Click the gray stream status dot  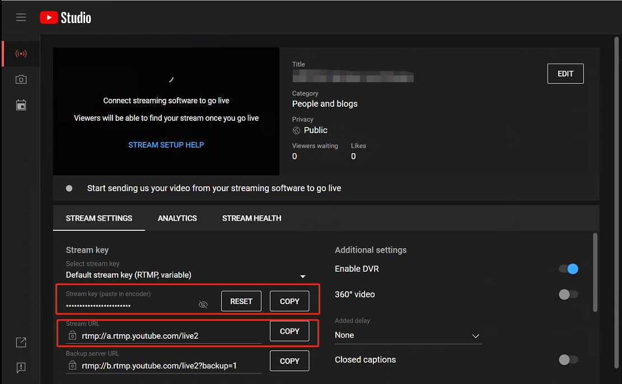[x=69, y=188]
